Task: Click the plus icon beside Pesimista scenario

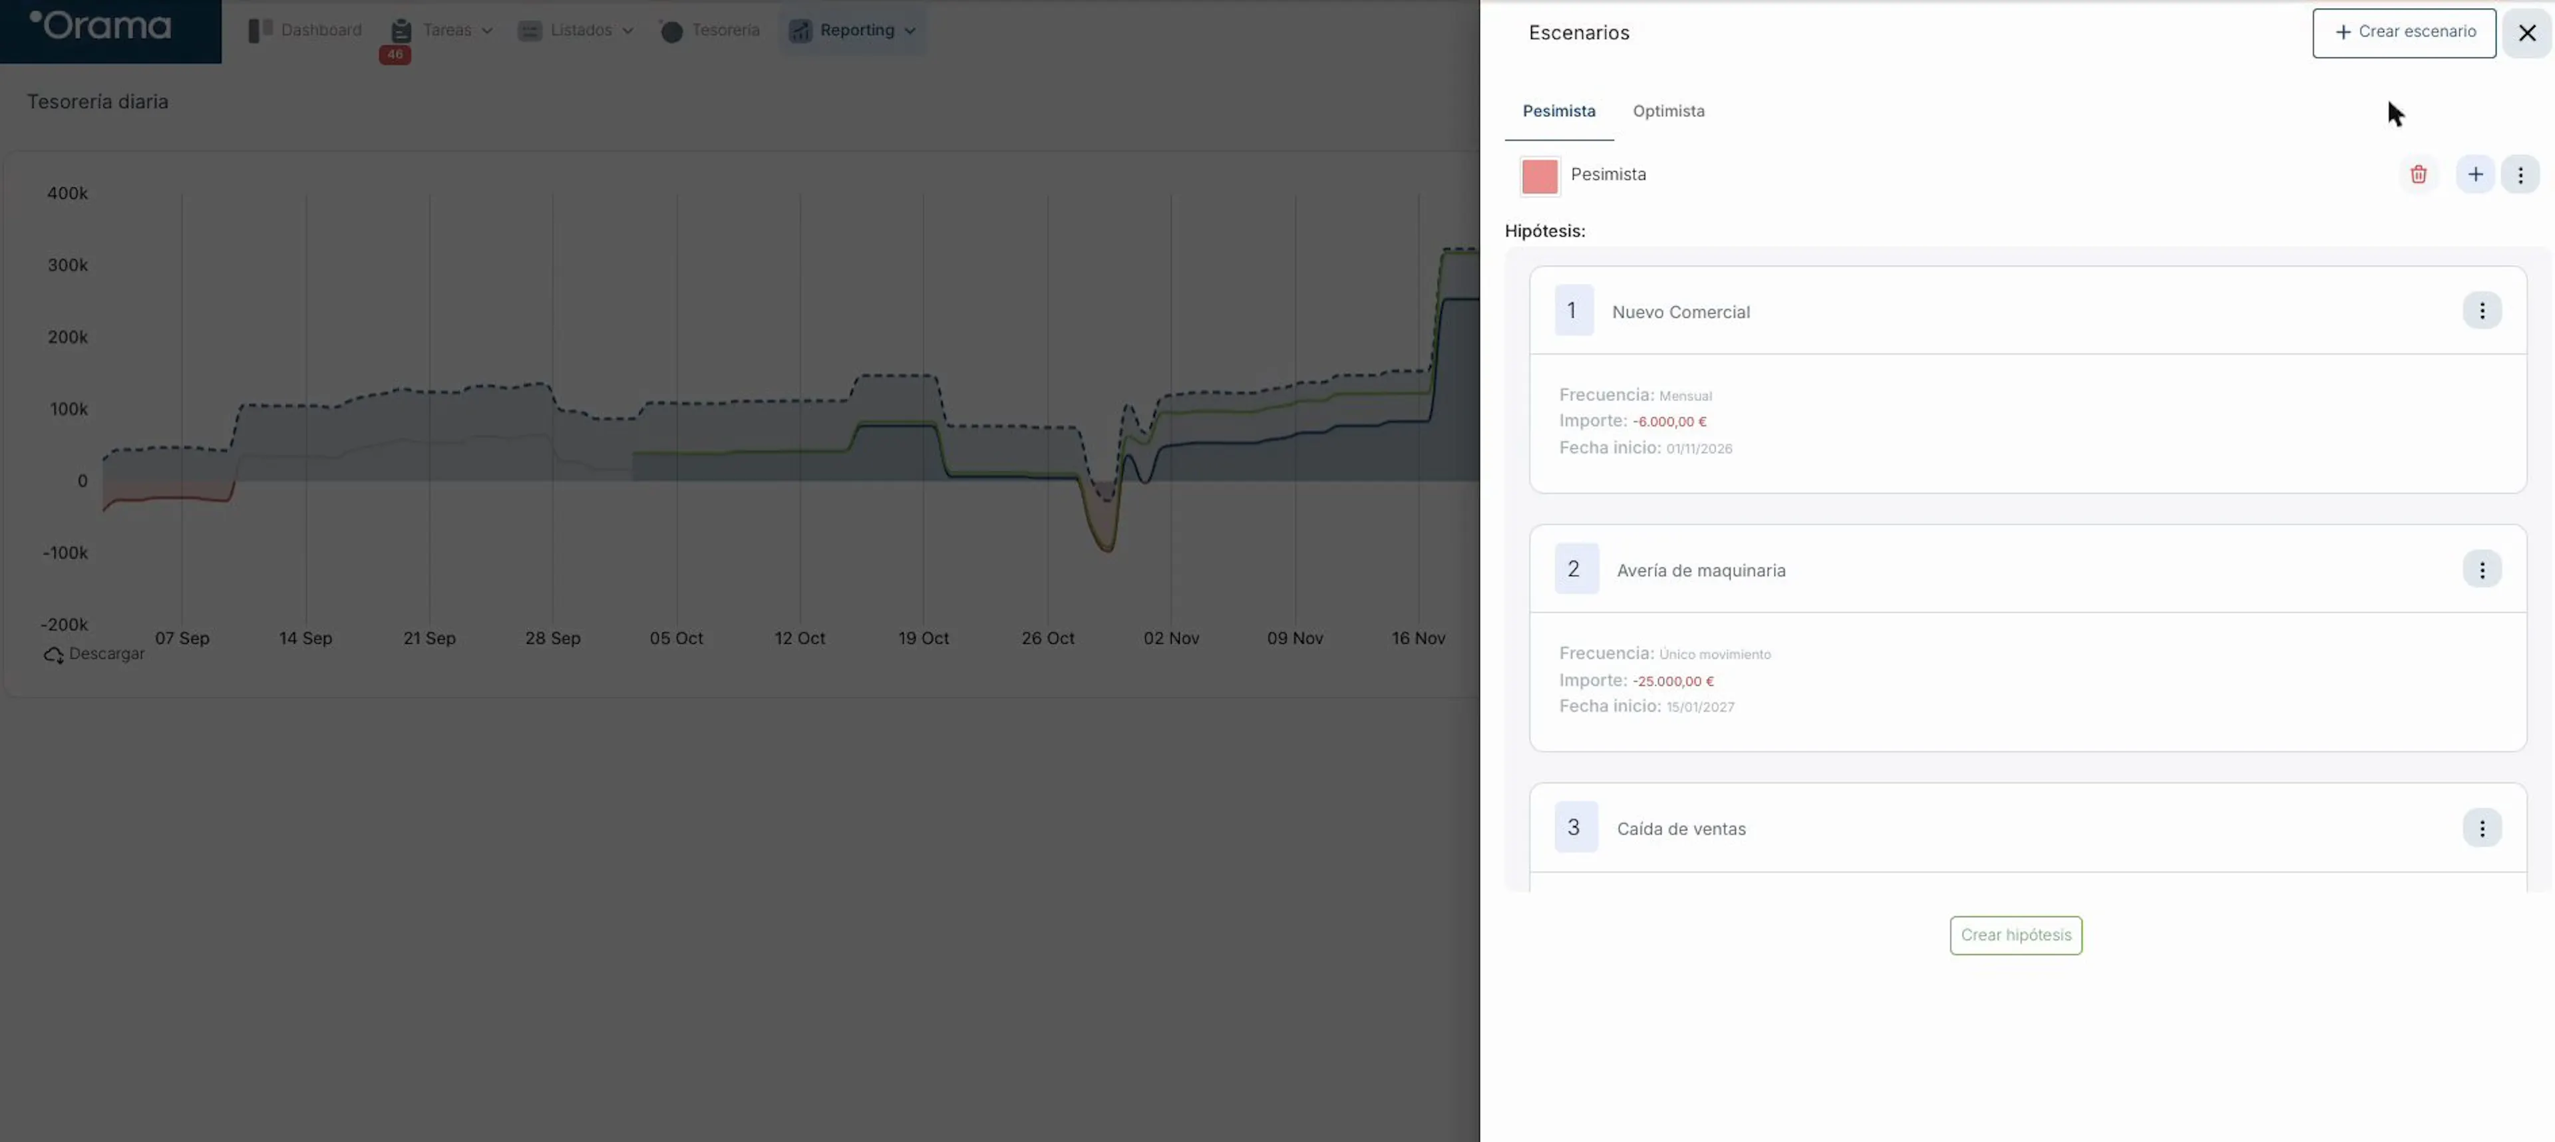Action: click(2476, 174)
